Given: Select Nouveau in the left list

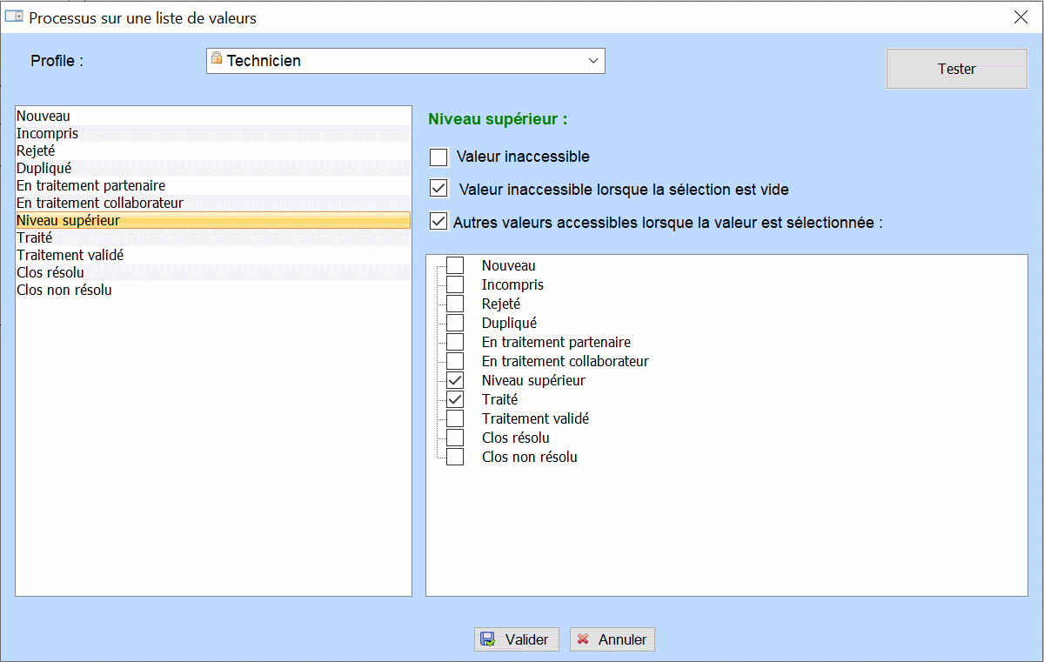Looking at the screenshot, I should [213, 116].
